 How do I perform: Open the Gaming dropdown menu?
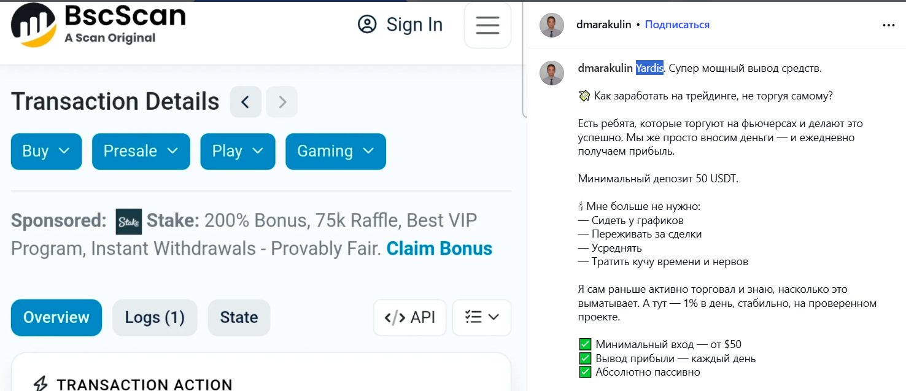pyautogui.click(x=335, y=152)
